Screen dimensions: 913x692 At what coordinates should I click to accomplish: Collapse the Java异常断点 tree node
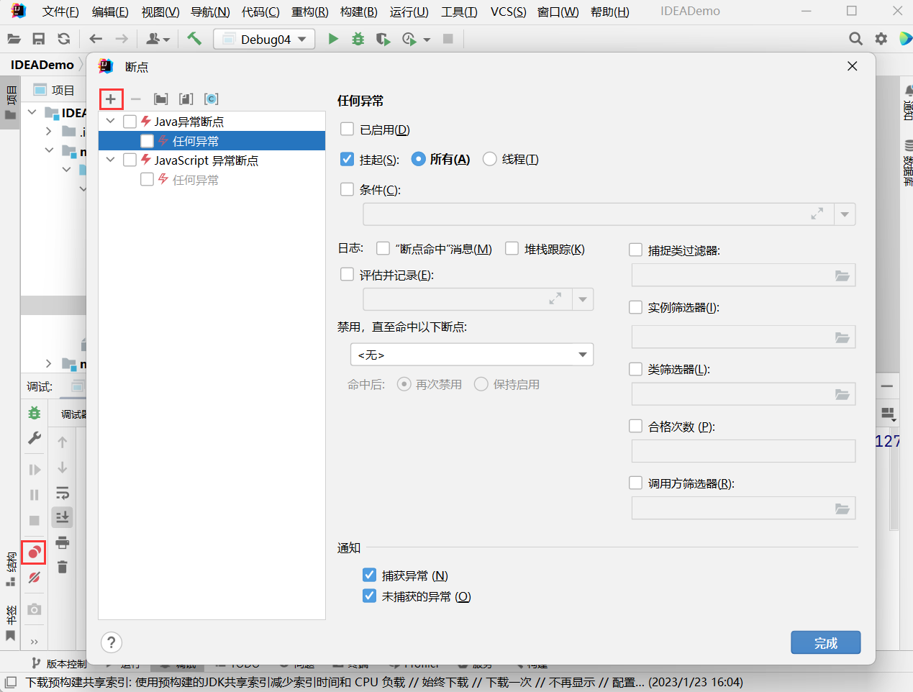110,121
